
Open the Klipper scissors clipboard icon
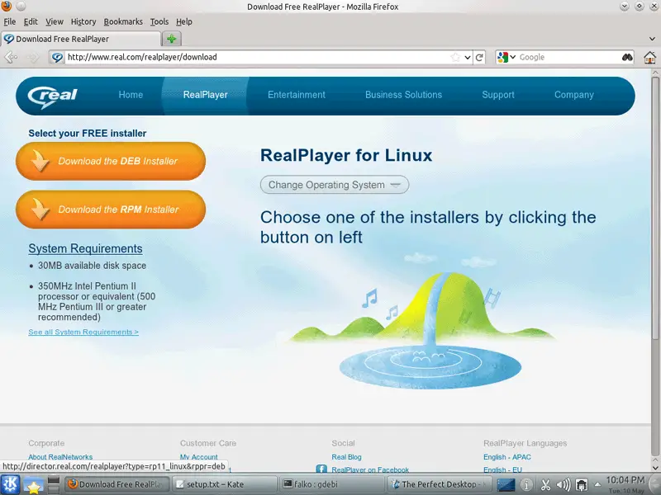click(x=545, y=485)
